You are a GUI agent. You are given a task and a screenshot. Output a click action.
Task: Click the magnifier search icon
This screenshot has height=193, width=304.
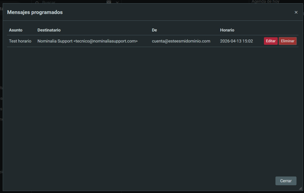pos(37,2)
